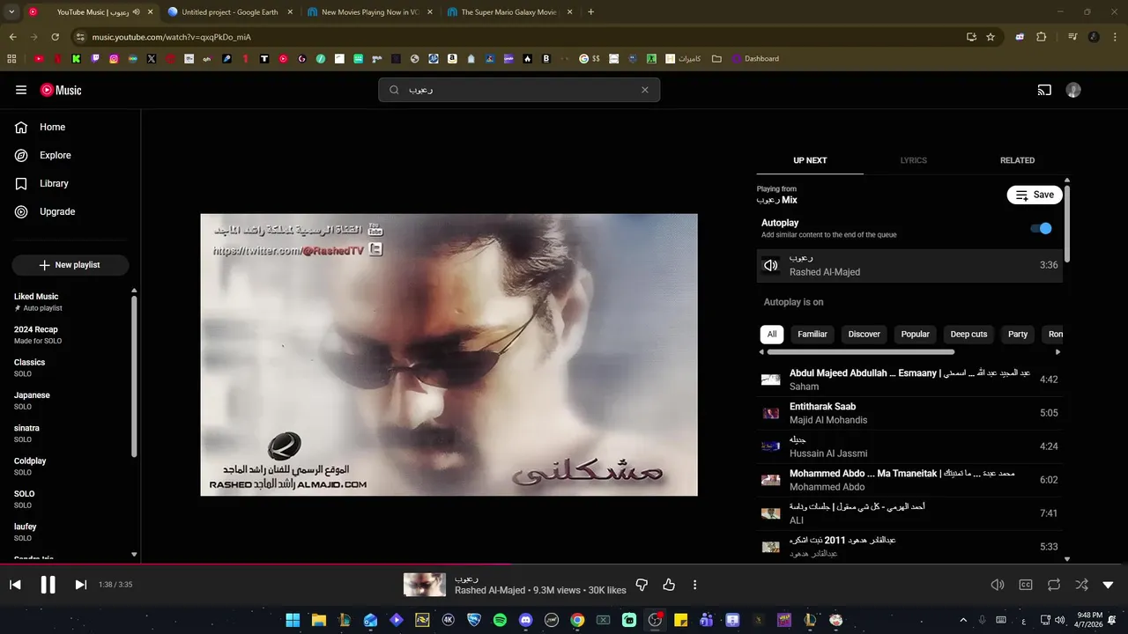Open Upgrade in the sidebar
Image resolution: width=1128 pixels, height=634 pixels.
pos(70,211)
